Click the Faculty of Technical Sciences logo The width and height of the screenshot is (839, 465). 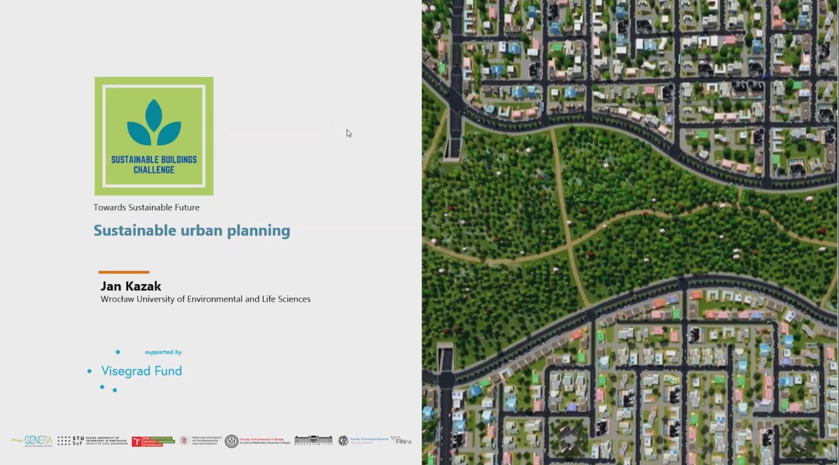tap(363, 440)
